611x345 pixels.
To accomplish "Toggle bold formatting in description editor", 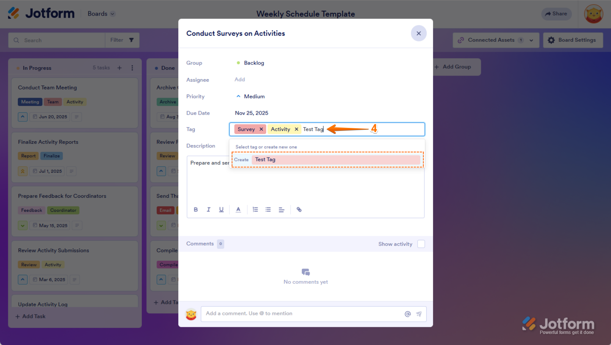I will coord(196,210).
